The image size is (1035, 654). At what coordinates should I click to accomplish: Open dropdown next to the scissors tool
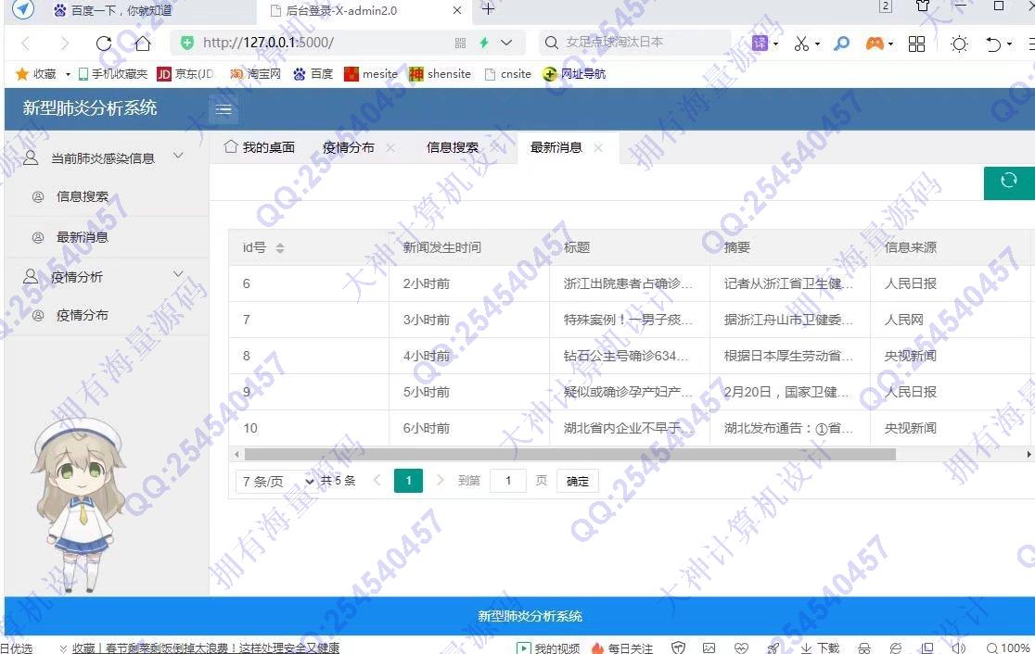[x=818, y=44]
